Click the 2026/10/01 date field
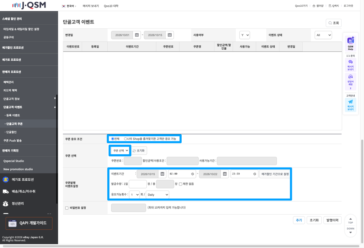The image size is (364, 248). (122, 35)
